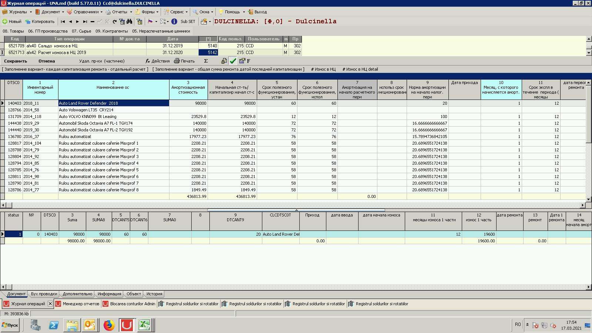
Task: Jump to the last record
Action: click(x=85, y=21)
